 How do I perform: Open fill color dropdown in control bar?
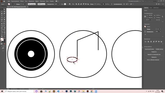pyautogui.click(x=11, y=4)
